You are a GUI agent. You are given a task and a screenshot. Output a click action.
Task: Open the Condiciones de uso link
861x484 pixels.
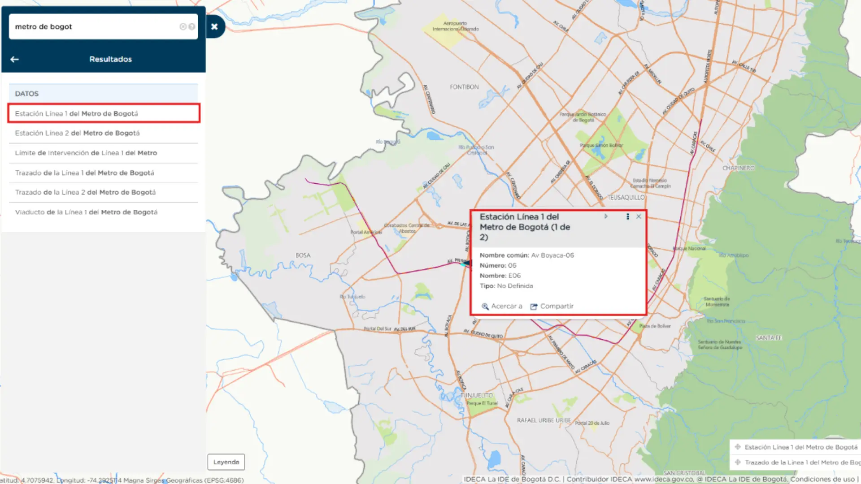point(822,479)
